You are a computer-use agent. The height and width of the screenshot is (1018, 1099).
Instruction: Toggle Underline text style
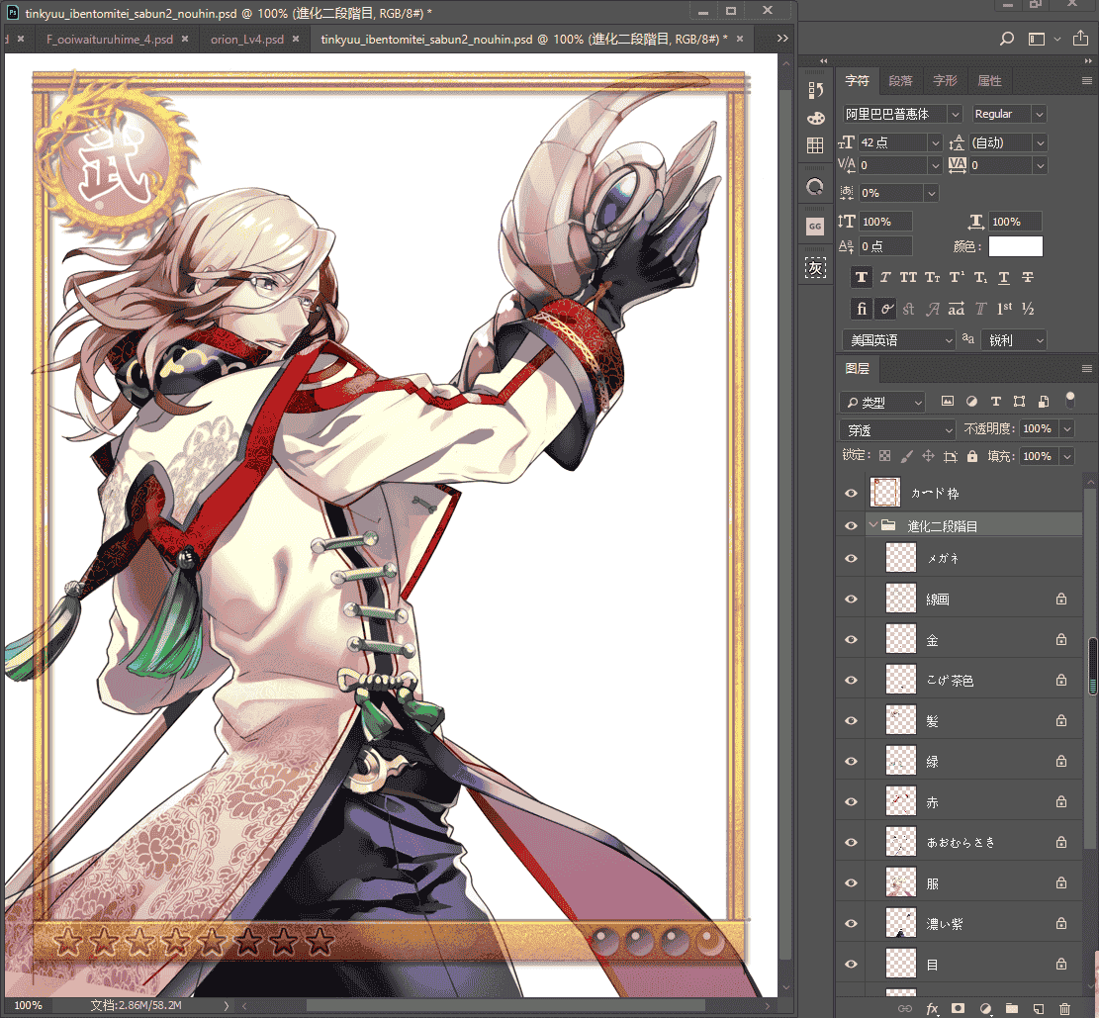tap(1004, 278)
